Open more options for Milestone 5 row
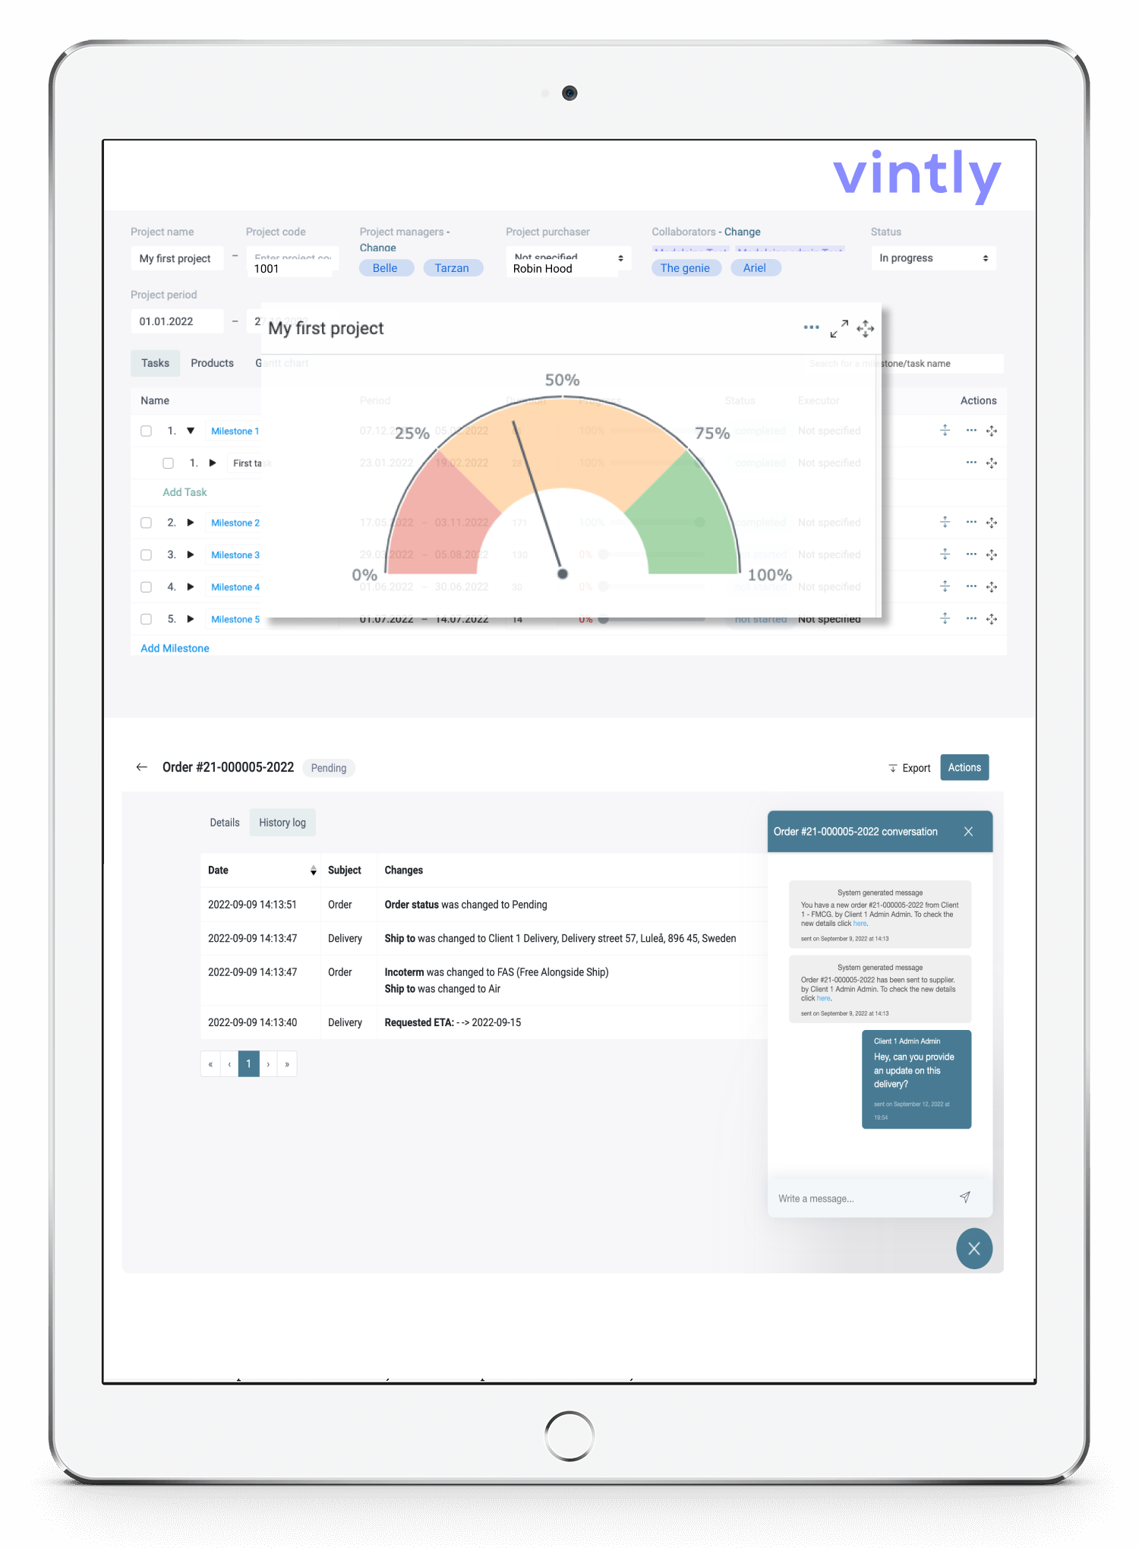 (x=971, y=619)
